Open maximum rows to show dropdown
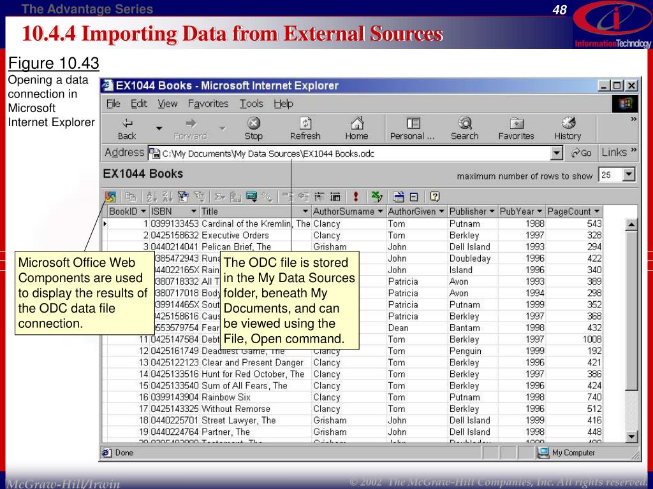This screenshot has height=489, width=653. click(x=629, y=174)
